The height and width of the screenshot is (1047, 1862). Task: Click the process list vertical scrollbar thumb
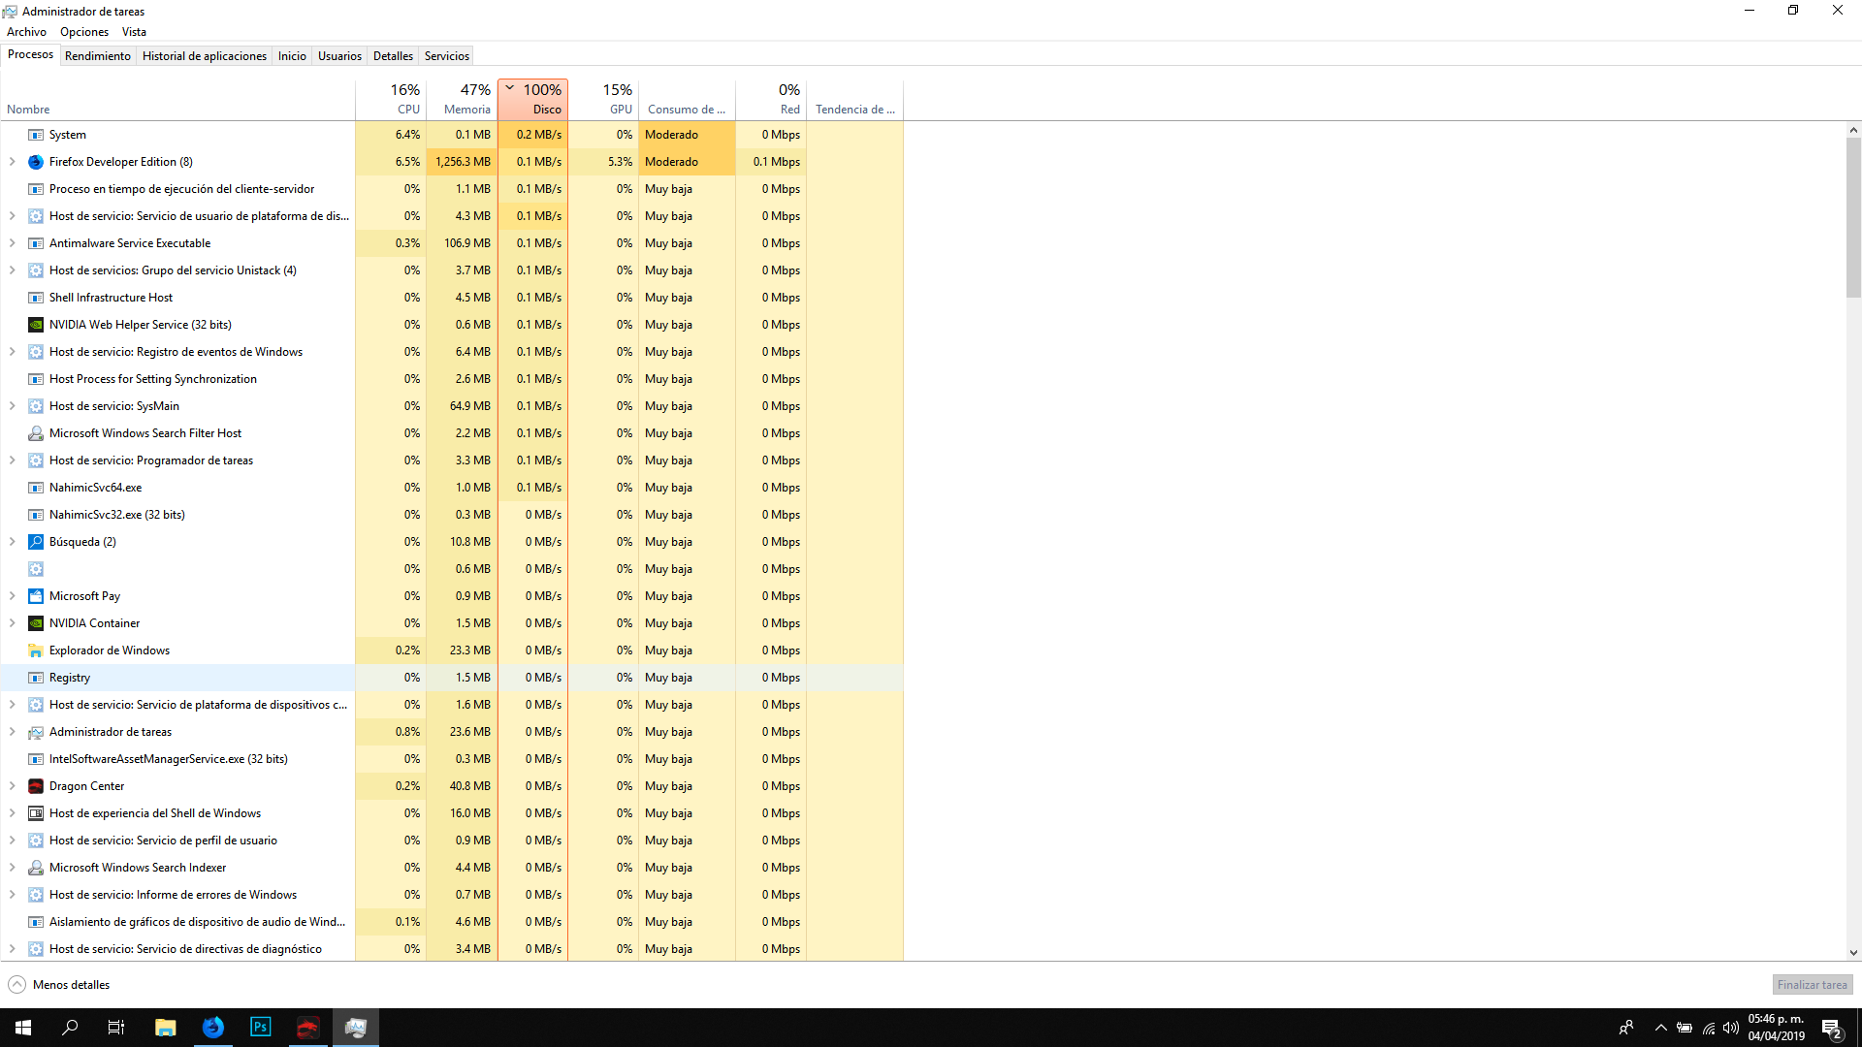tap(1853, 217)
